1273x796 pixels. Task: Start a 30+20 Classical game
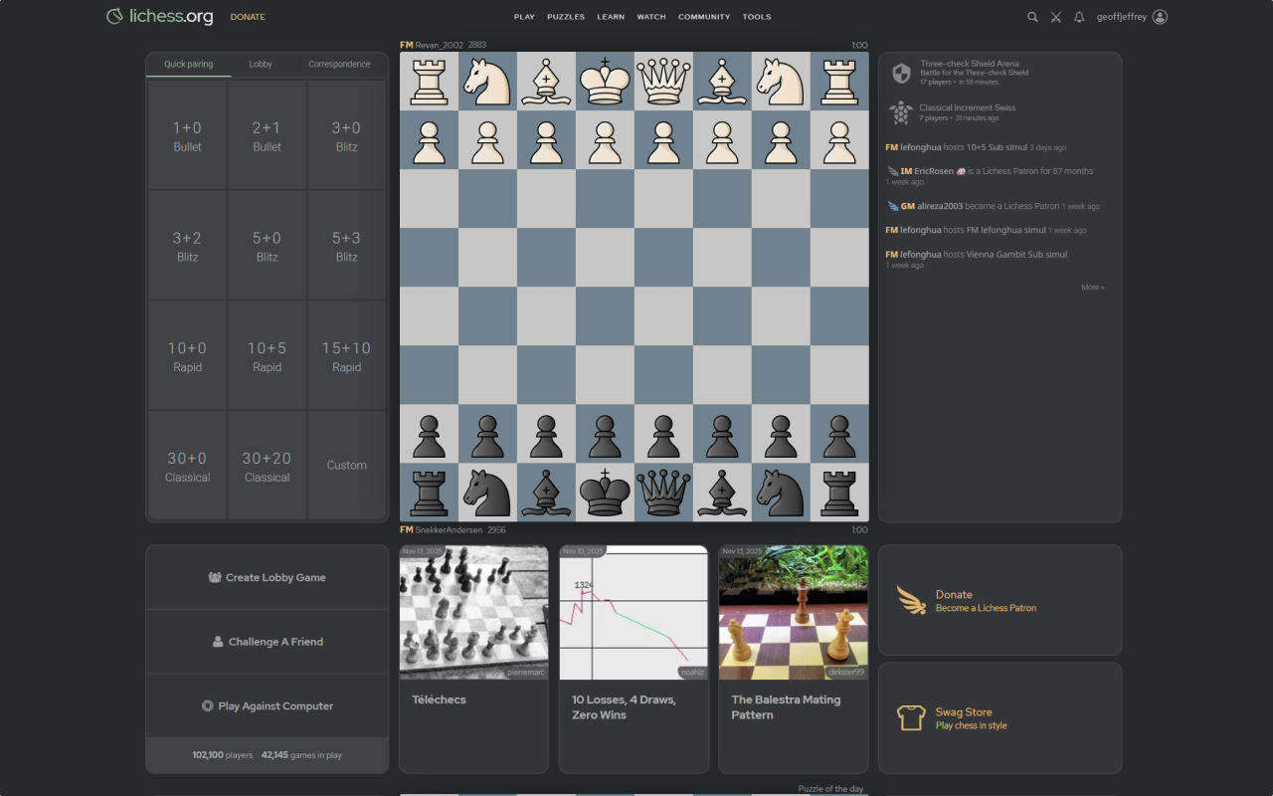pos(267,466)
